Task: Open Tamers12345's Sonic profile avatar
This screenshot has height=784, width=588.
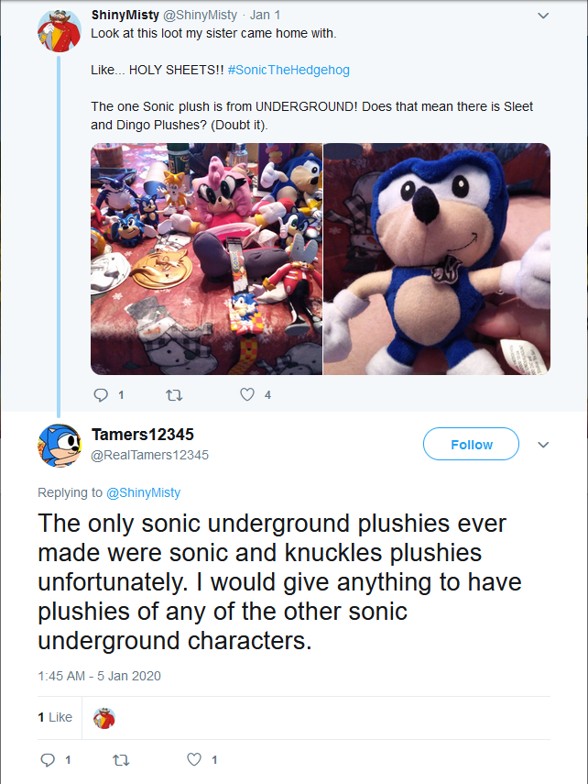Action: tap(59, 445)
